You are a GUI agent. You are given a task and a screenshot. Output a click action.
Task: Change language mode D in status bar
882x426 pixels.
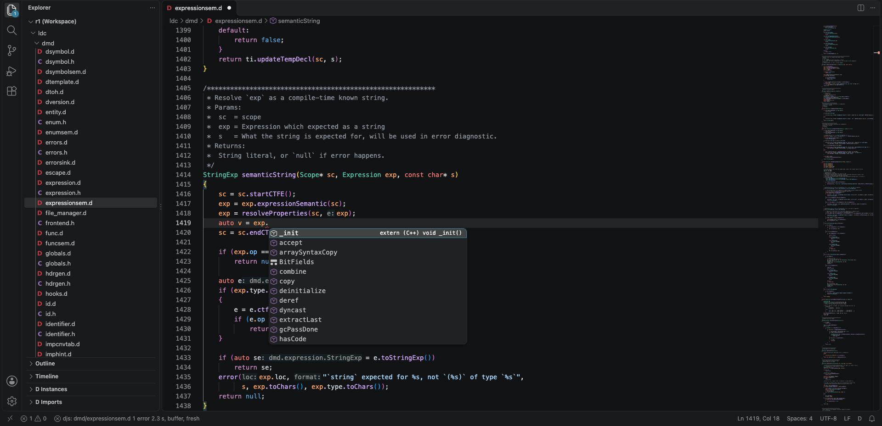pyautogui.click(x=859, y=419)
